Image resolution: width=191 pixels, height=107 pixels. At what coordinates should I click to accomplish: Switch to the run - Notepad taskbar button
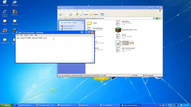pos(109,105)
